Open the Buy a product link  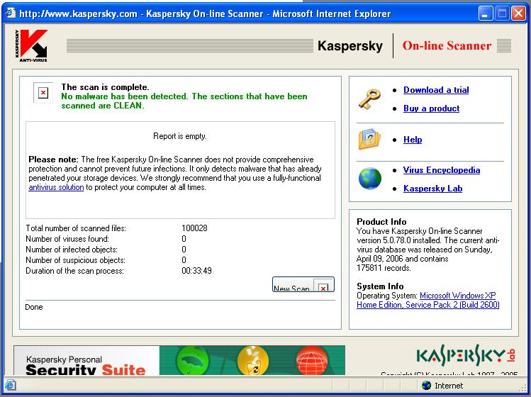click(431, 108)
